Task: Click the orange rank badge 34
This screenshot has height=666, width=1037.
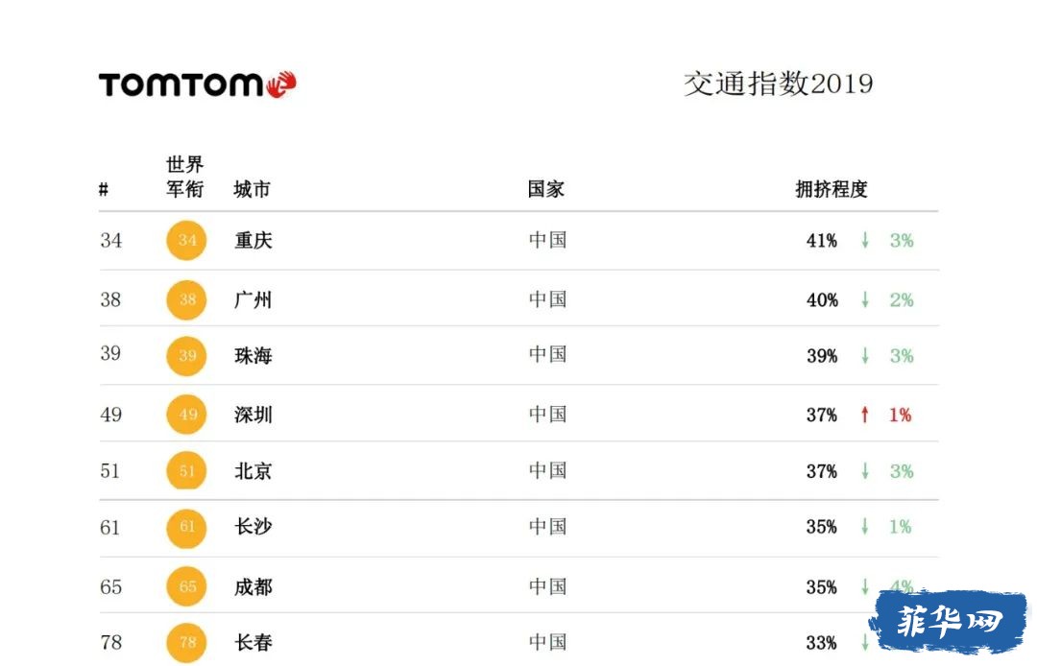Action: (x=186, y=241)
